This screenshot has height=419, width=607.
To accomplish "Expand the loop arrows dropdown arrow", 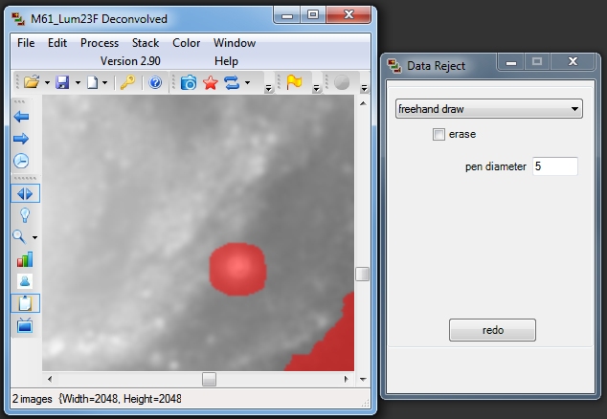I will click(x=247, y=83).
